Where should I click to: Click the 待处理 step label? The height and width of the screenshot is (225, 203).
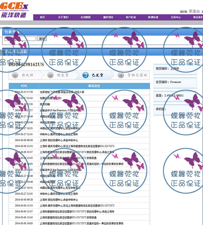click(x=27, y=75)
